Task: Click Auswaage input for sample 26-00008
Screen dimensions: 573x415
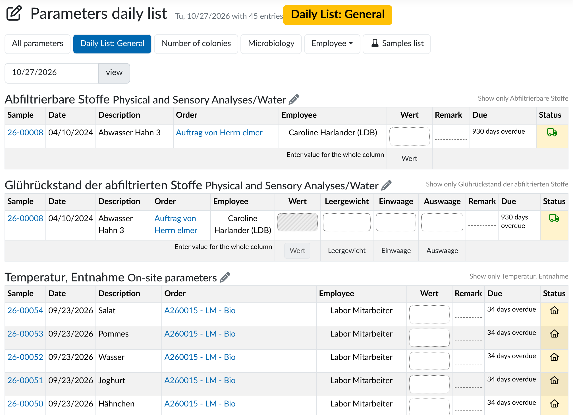Action: [x=442, y=222]
